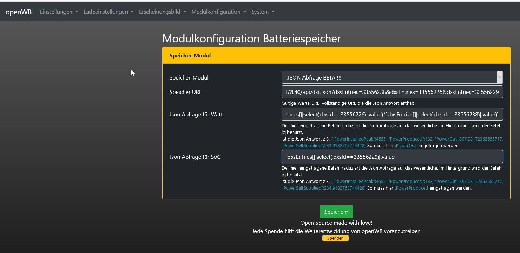Click into the Json Abfrage für Watt field
The height and width of the screenshot is (253, 520).
click(392, 114)
